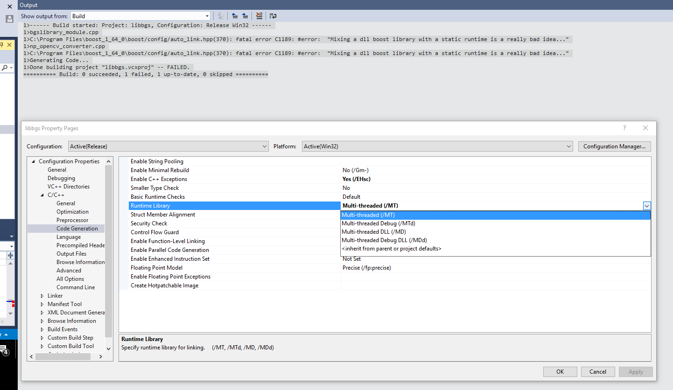Expand the Build Events section
Screen dimensions: 673x390
42,329
